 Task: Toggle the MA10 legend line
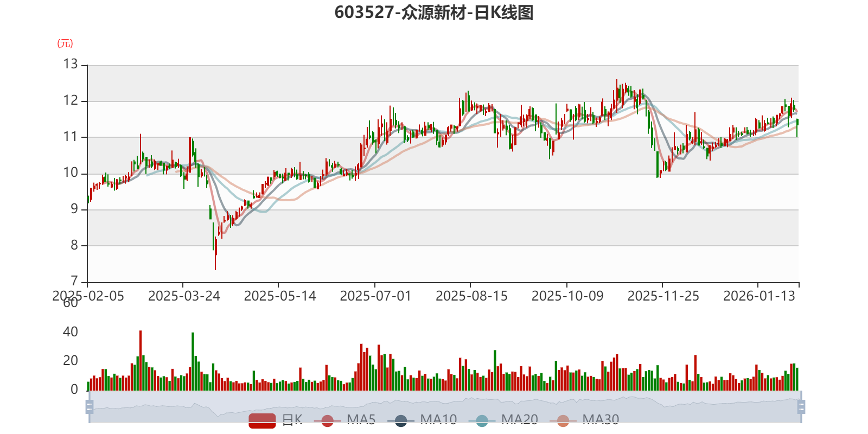pos(423,420)
